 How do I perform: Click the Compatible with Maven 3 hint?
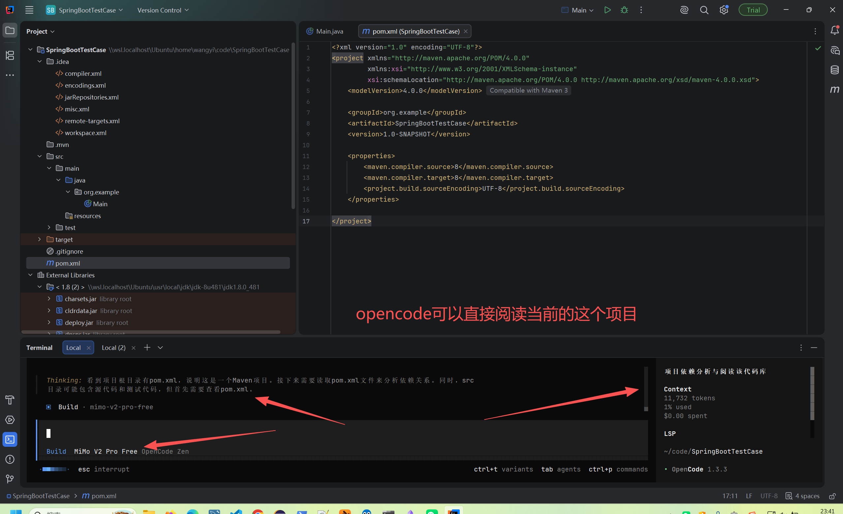528,90
